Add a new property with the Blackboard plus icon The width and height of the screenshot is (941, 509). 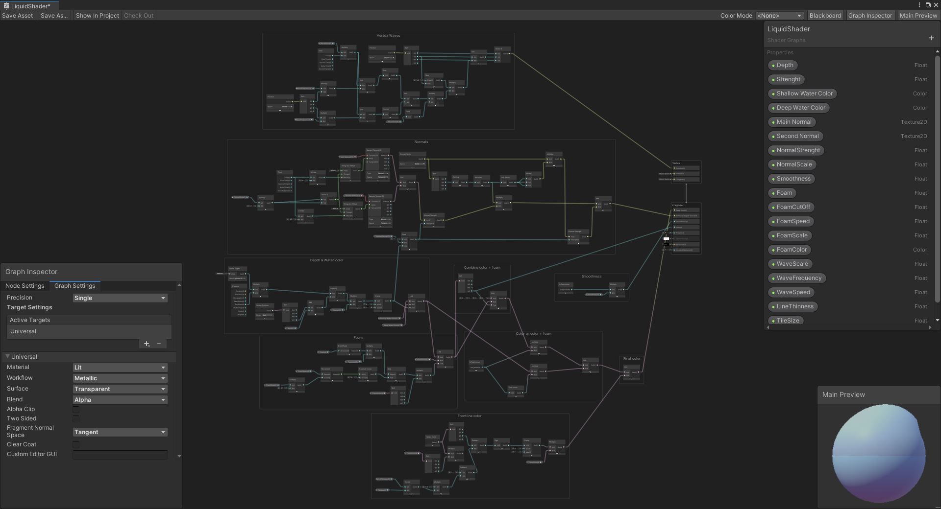click(x=931, y=38)
